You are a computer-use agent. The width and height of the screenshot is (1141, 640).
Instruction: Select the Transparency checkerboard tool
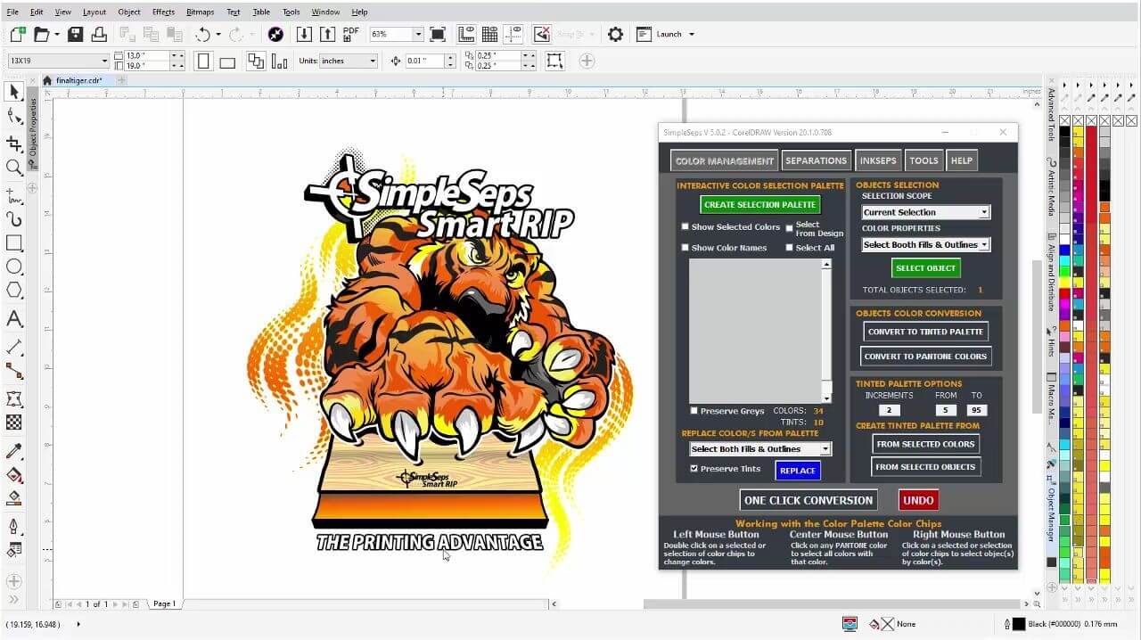pyautogui.click(x=14, y=423)
